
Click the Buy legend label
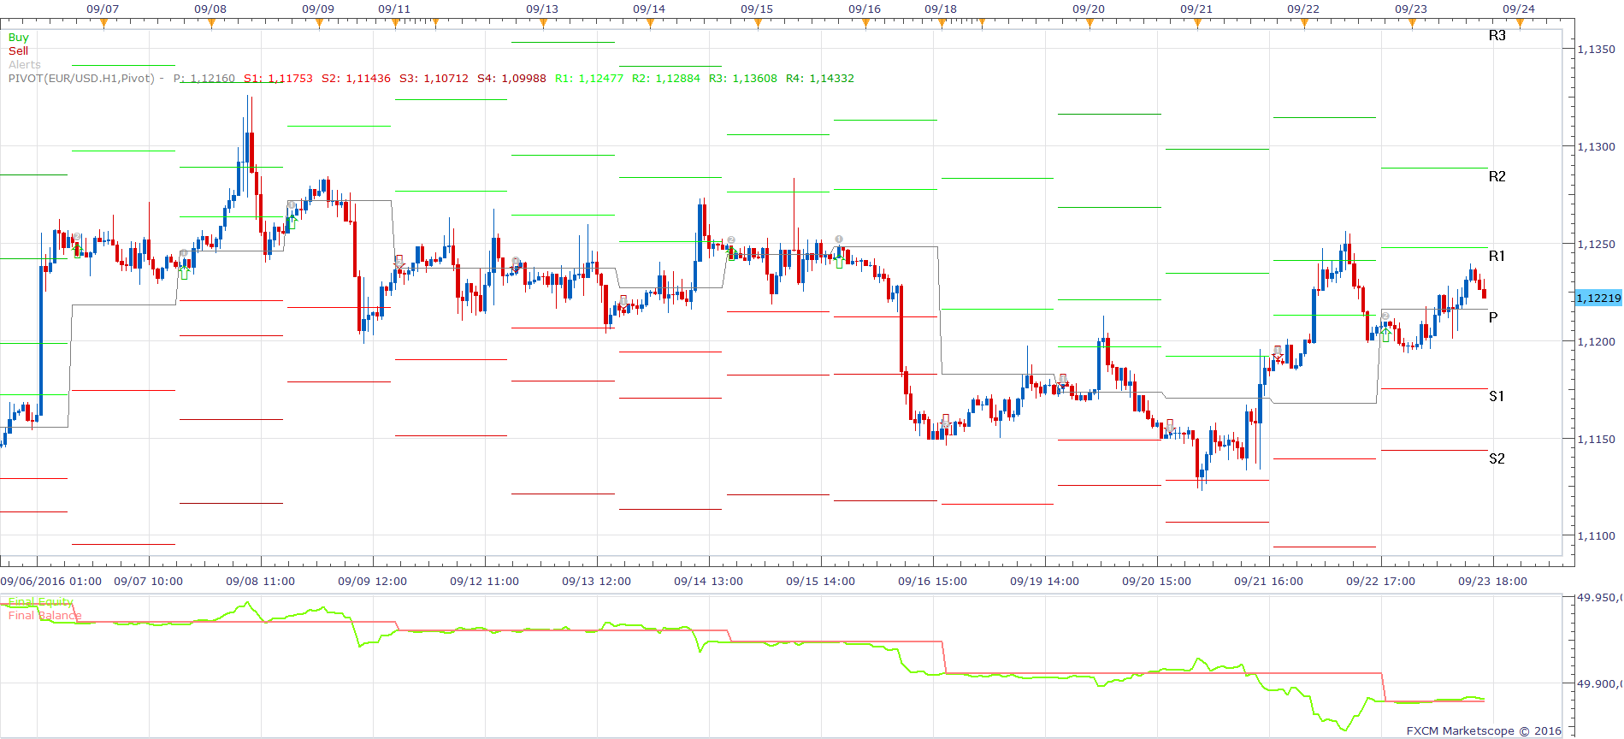[18, 38]
